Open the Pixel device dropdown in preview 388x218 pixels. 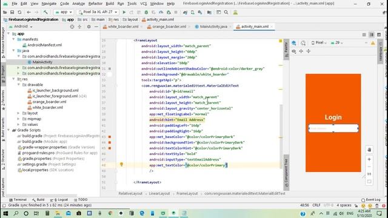pos(319,43)
